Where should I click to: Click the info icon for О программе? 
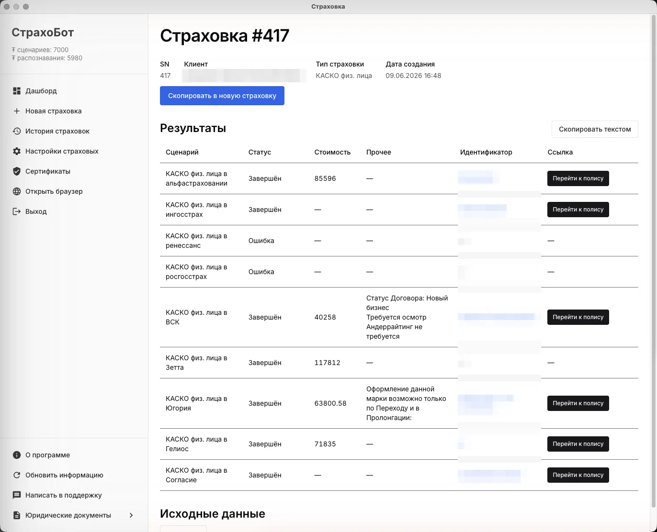17,455
